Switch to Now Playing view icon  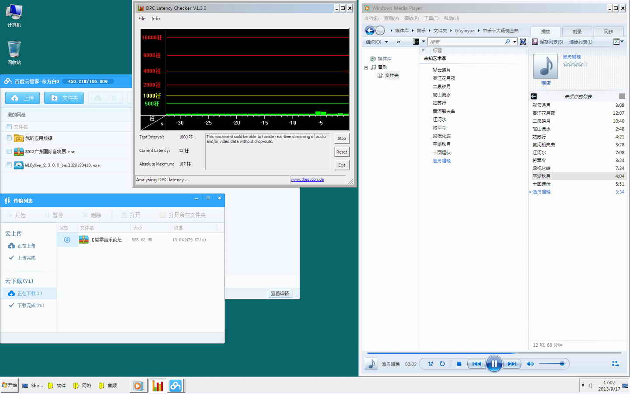(x=615, y=364)
